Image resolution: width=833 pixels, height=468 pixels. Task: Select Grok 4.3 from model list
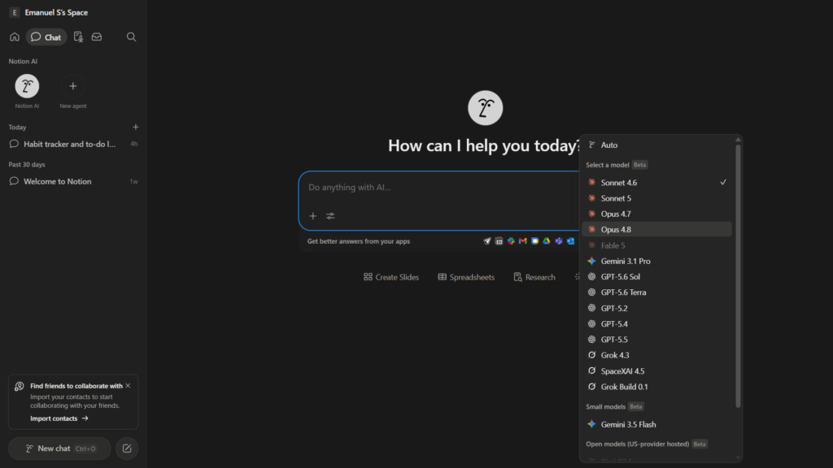coord(656,355)
